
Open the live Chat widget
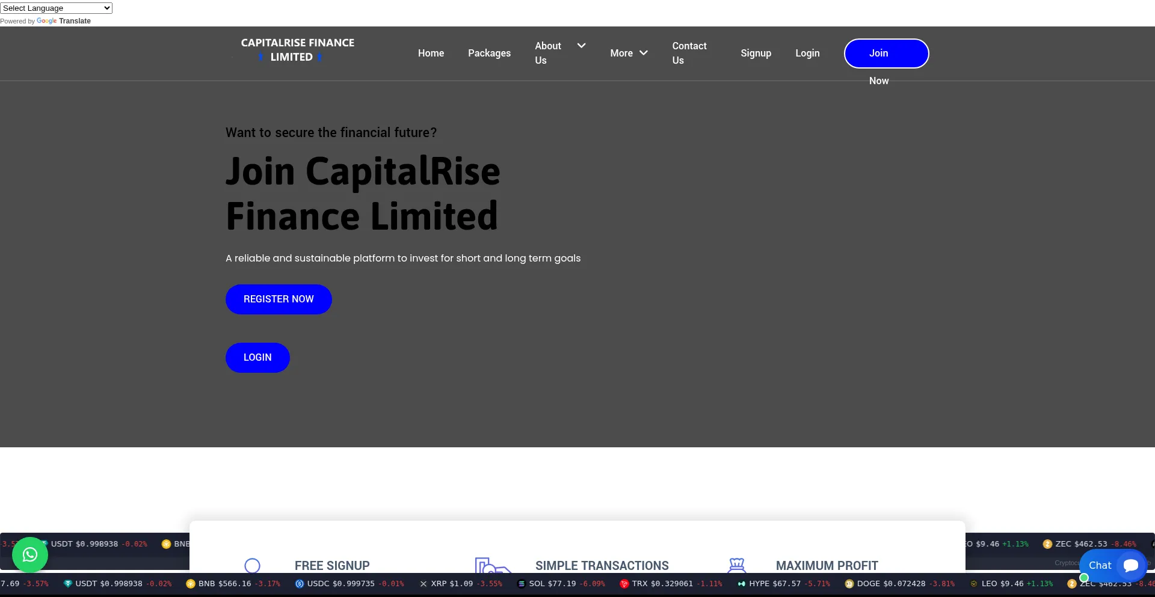point(1113,565)
